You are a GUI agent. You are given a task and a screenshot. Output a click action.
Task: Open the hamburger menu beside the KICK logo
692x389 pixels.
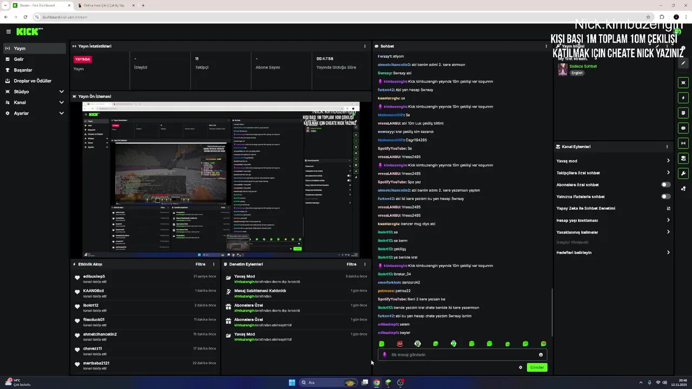[x=9, y=32]
